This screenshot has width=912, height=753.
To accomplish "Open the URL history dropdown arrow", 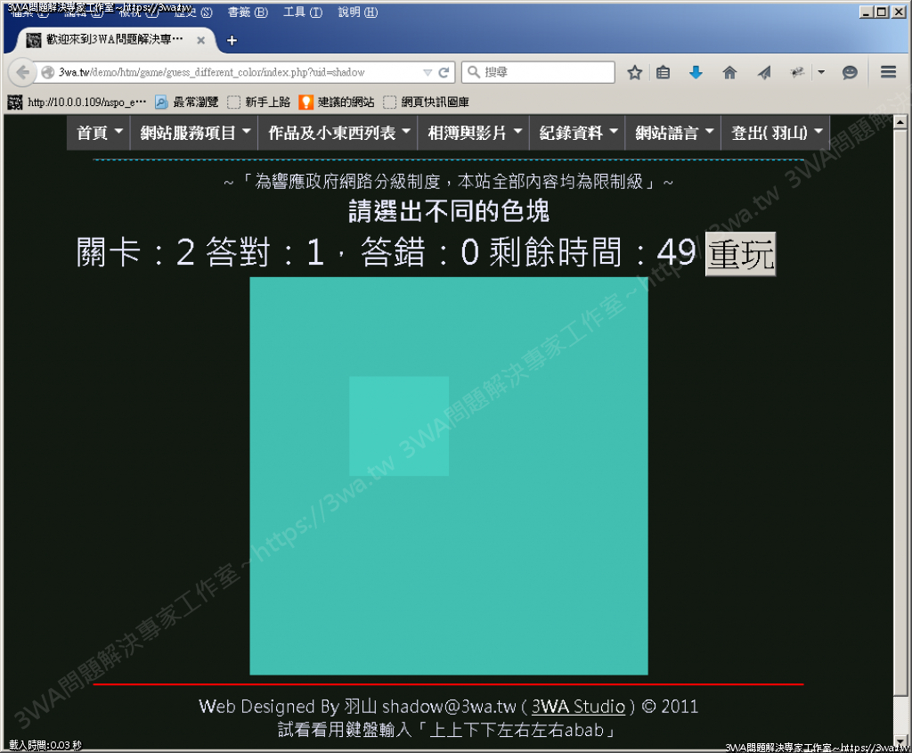I will [427, 72].
